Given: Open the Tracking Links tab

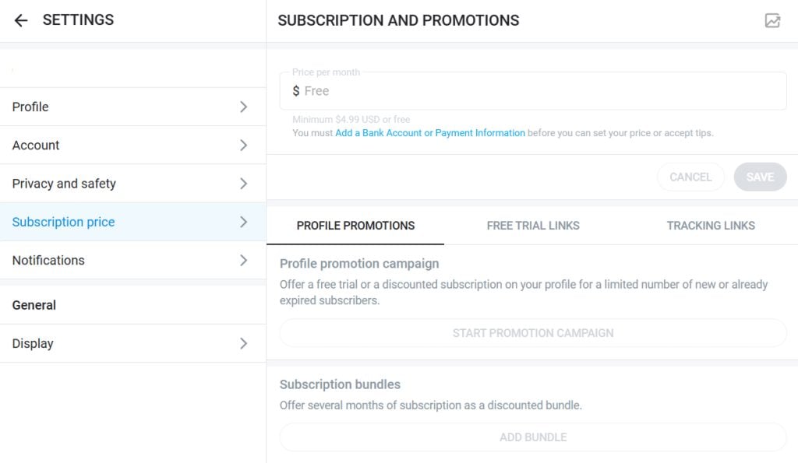Looking at the screenshot, I should [710, 226].
